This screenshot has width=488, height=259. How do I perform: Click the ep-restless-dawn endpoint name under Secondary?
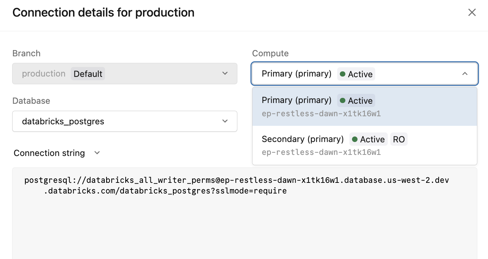(321, 152)
